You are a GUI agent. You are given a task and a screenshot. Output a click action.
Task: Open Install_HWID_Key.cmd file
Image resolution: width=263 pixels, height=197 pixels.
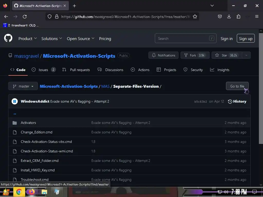tap(38, 170)
